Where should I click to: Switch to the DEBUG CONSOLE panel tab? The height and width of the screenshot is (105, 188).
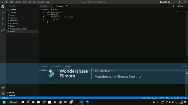click(x=56, y=66)
